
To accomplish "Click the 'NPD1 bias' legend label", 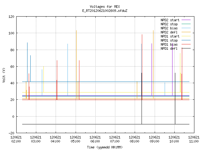I will pos(169,44).
